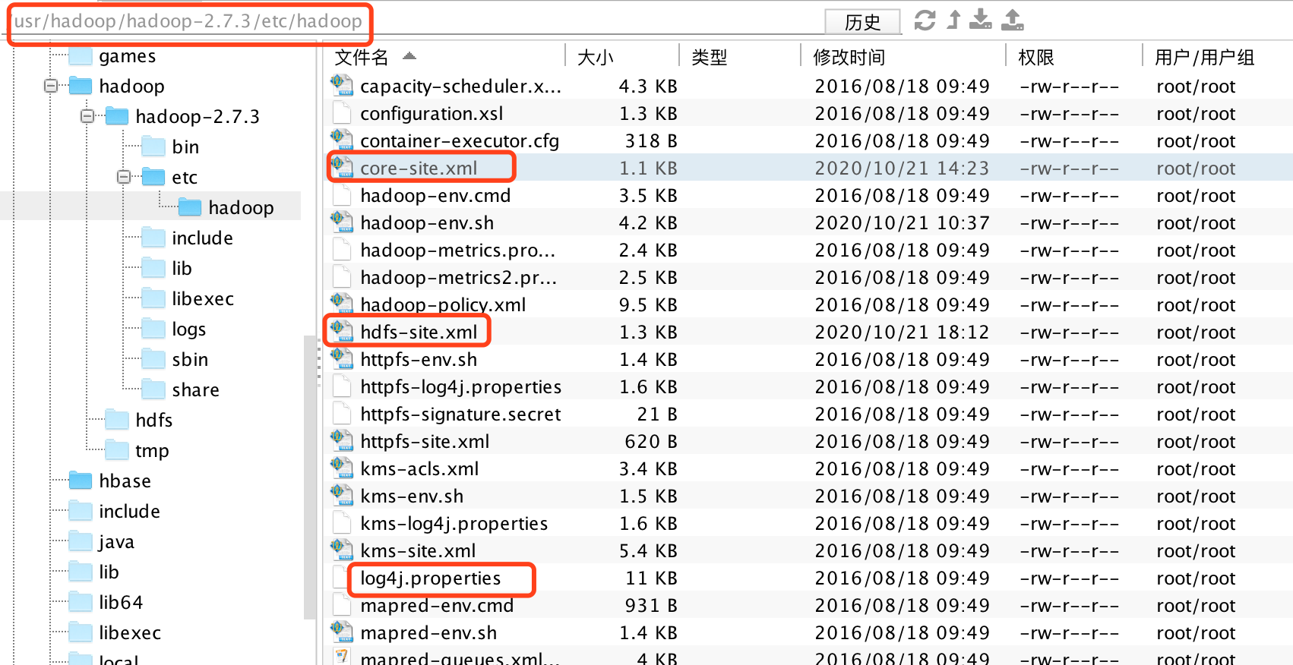Click the upload file icon

tap(1013, 20)
